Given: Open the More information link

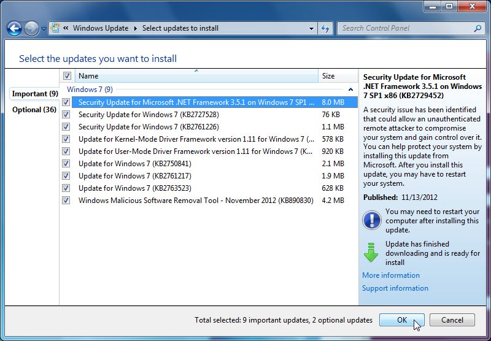Looking at the screenshot, I should click(391, 275).
